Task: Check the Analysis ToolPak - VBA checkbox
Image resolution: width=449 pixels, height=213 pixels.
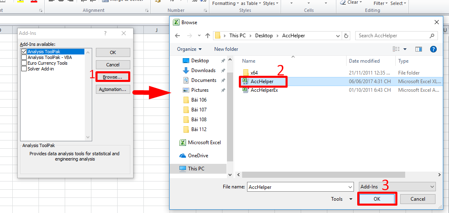Action: click(x=24, y=57)
